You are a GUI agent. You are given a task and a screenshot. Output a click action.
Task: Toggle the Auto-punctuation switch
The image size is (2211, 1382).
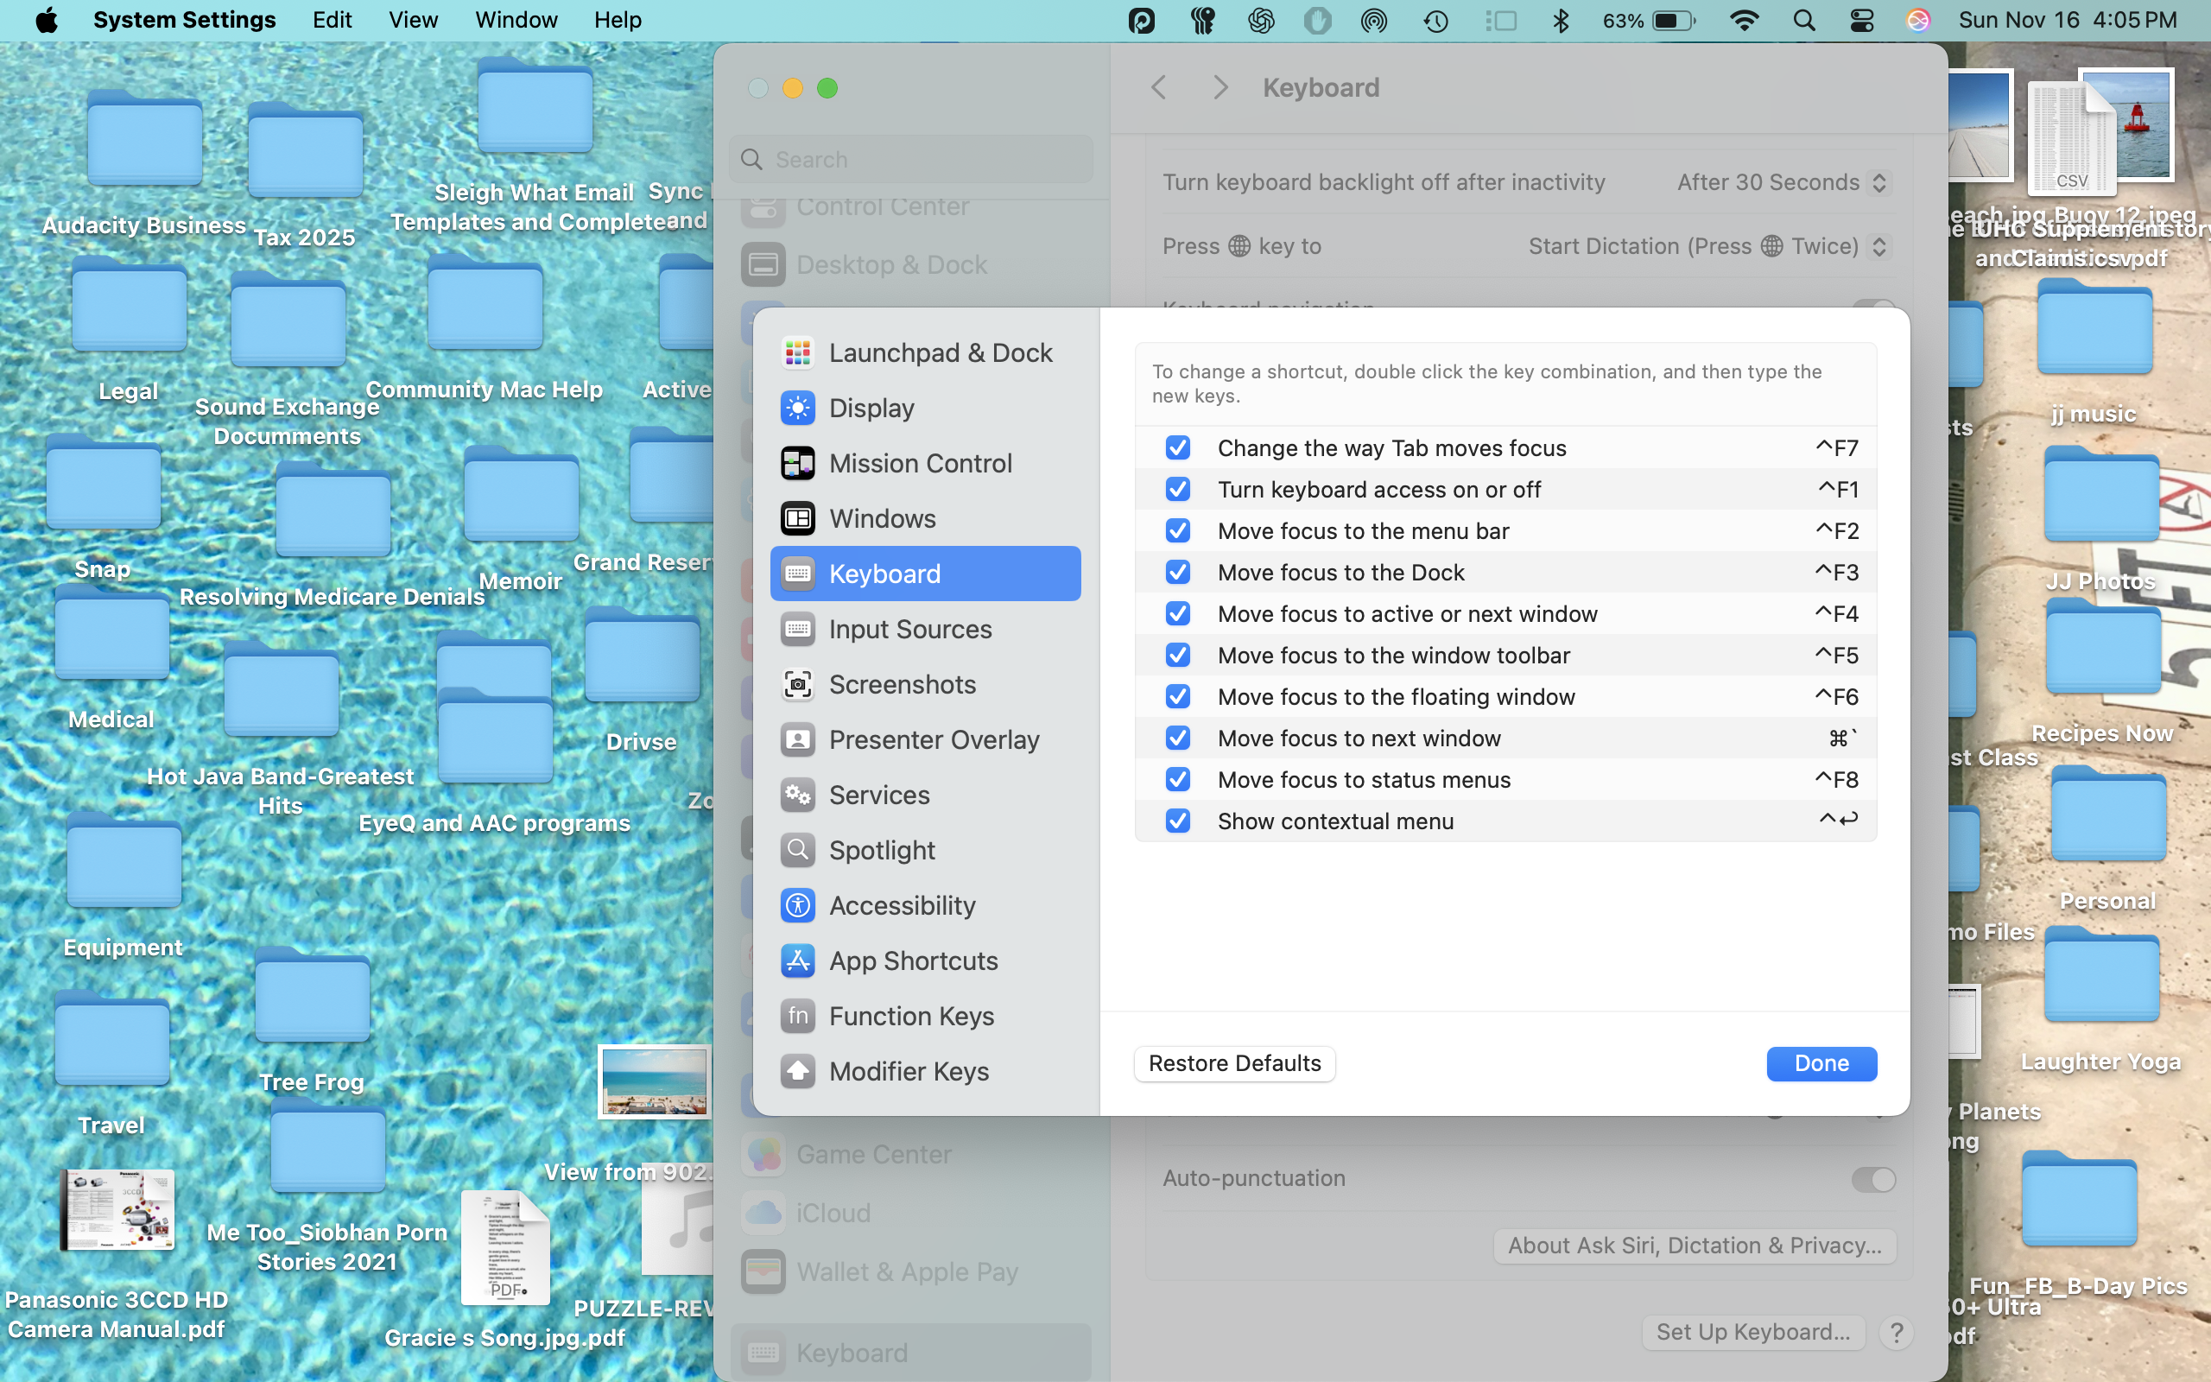(x=1873, y=1179)
